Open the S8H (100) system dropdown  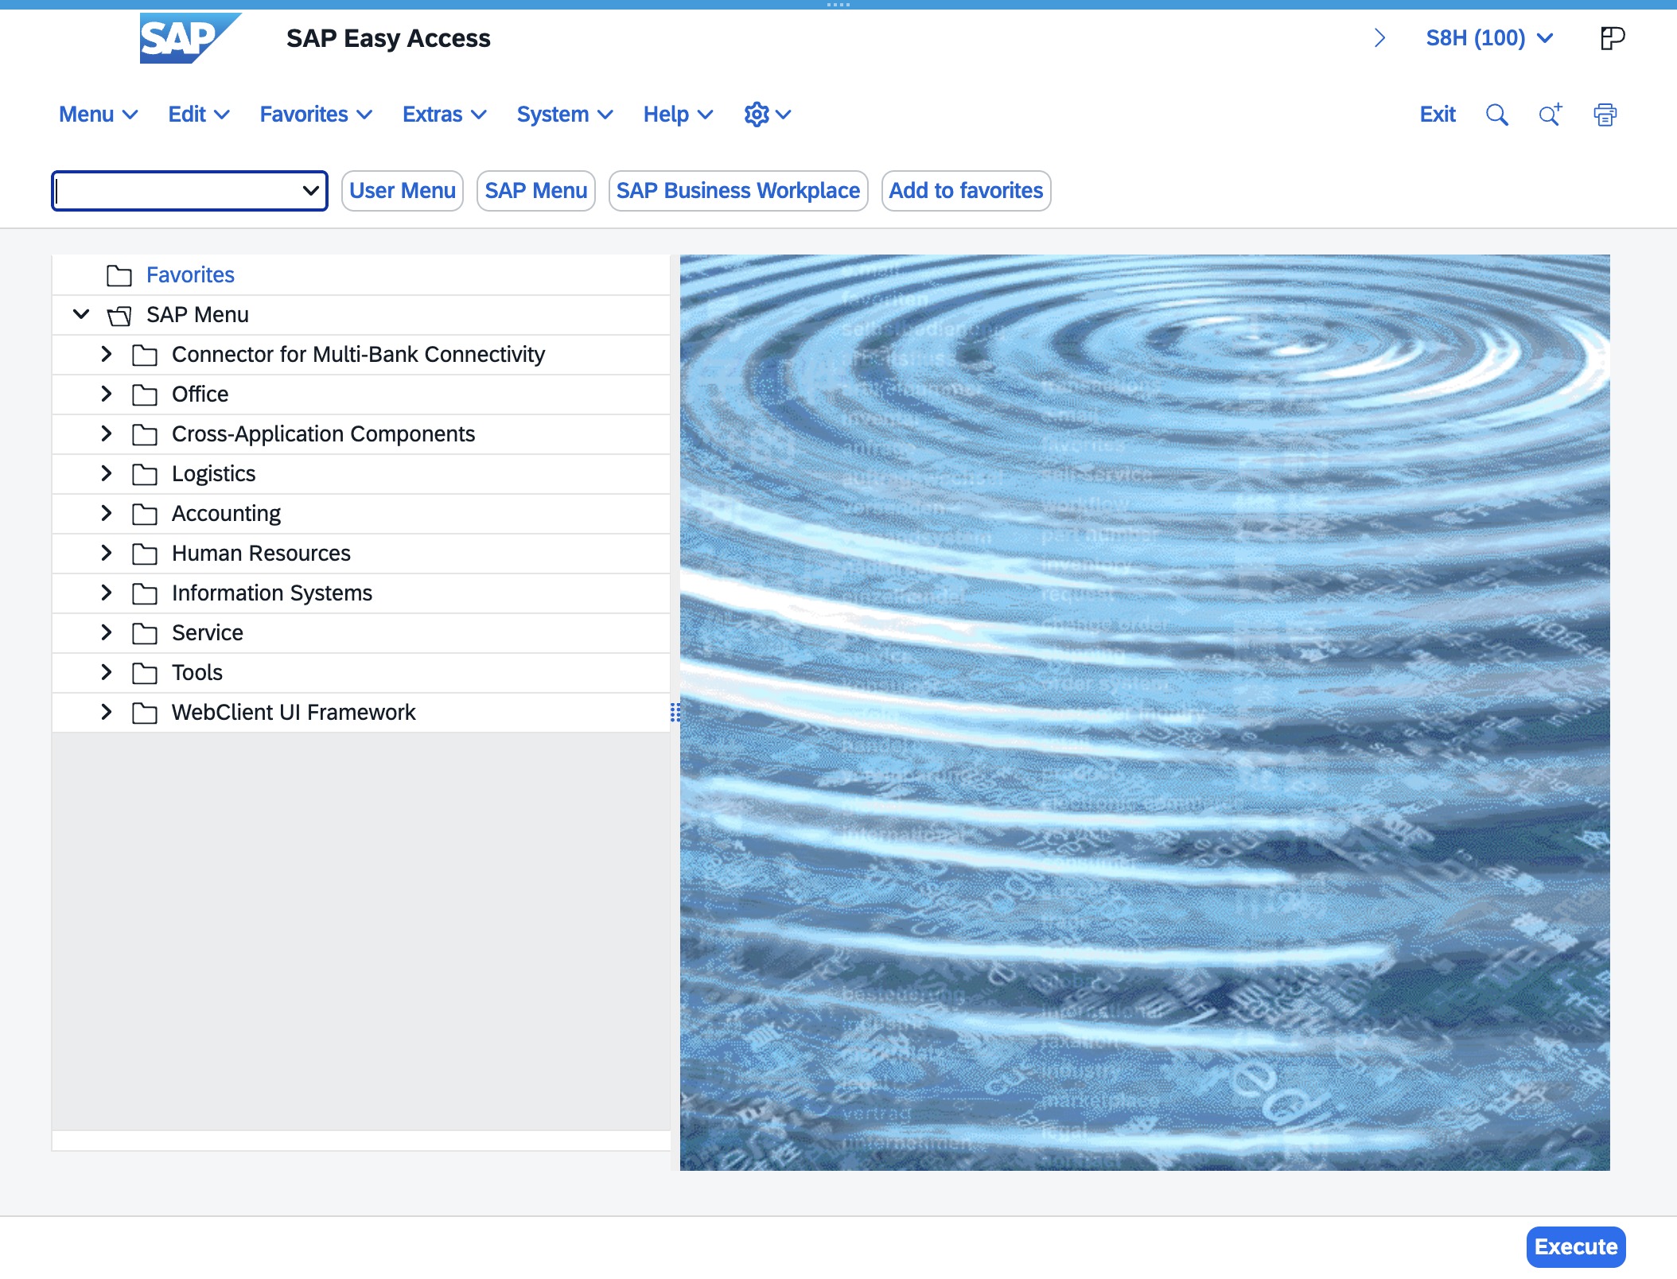[x=1489, y=38]
